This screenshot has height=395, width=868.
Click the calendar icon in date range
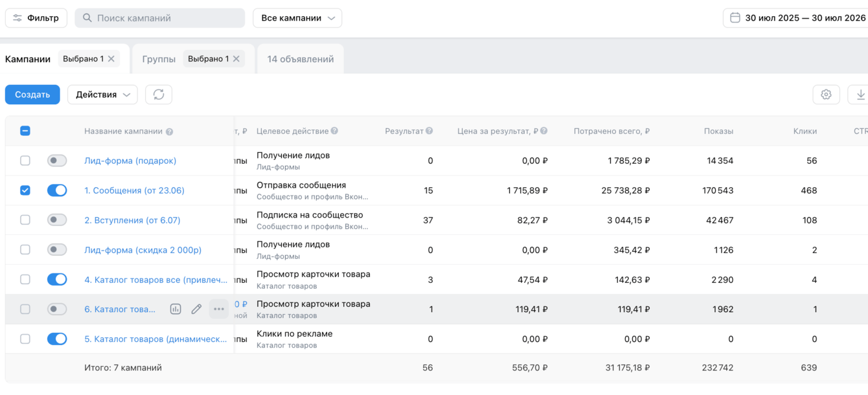tap(735, 18)
